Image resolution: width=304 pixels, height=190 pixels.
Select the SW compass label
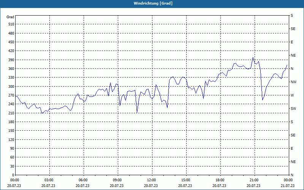click(x=293, y=109)
